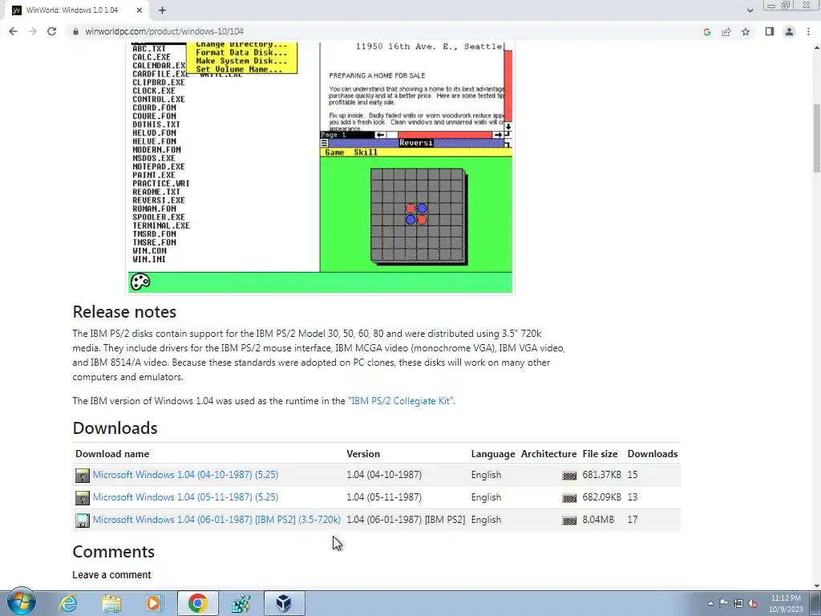Go forward with the browser arrow
The height and width of the screenshot is (616, 821).
click(x=32, y=31)
